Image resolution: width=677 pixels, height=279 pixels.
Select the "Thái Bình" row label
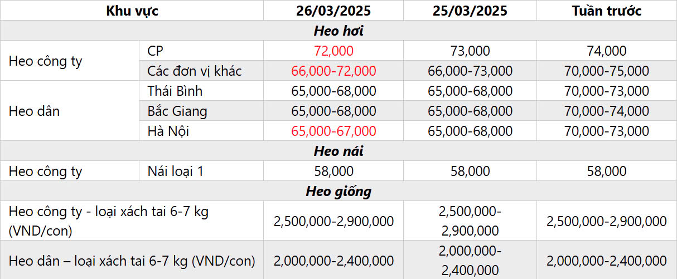175,91
